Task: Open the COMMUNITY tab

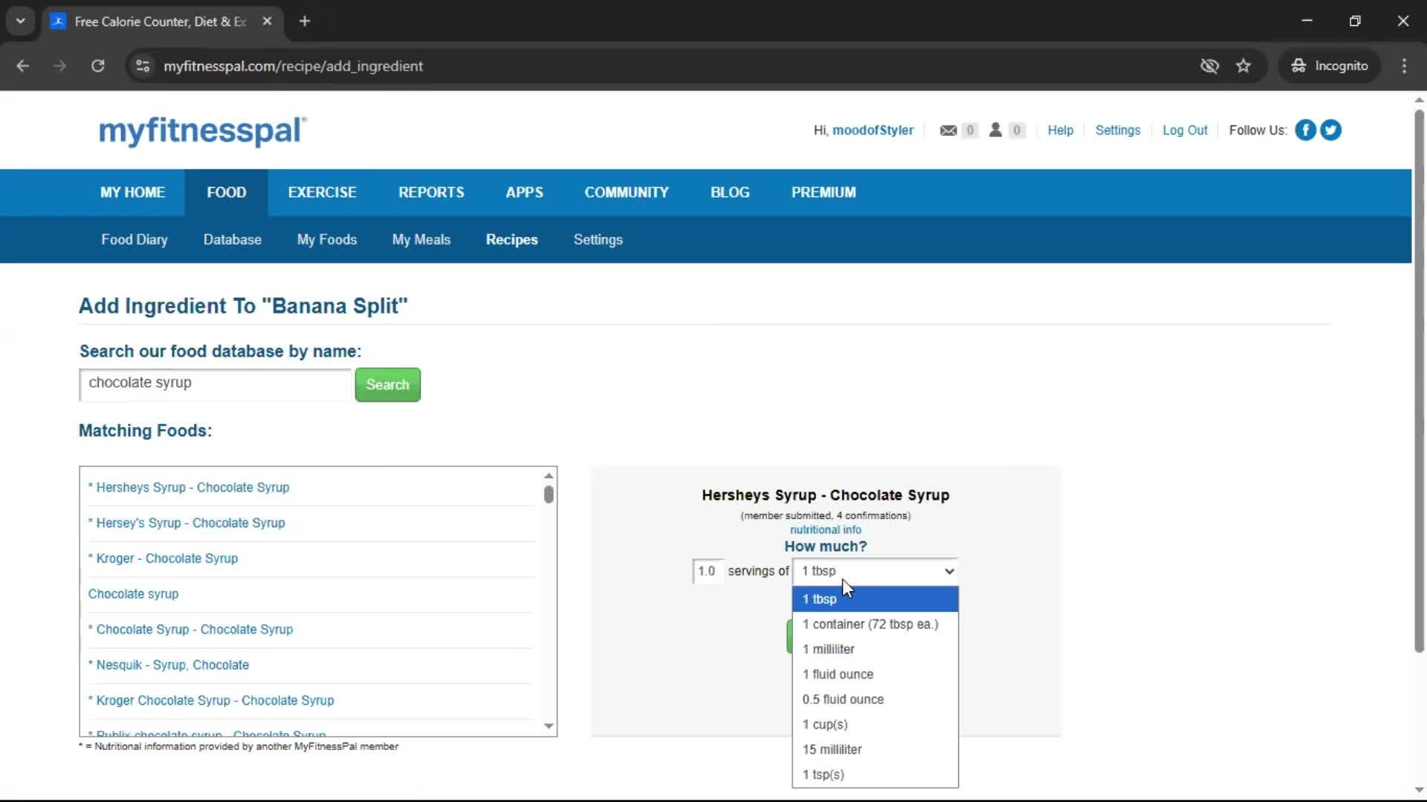Action: click(627, 193)
